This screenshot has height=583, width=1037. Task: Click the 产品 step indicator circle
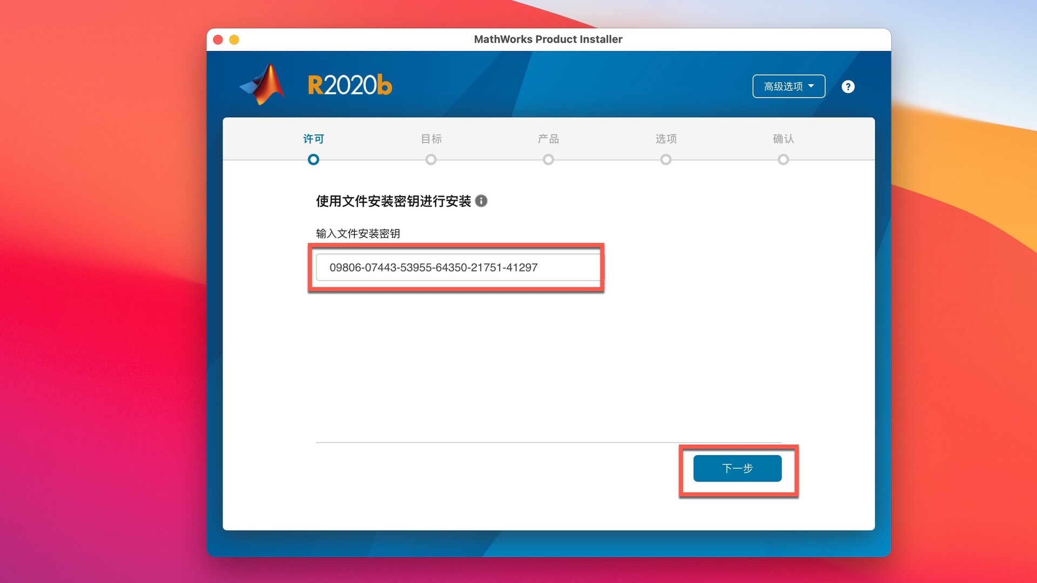coord(548,159)
